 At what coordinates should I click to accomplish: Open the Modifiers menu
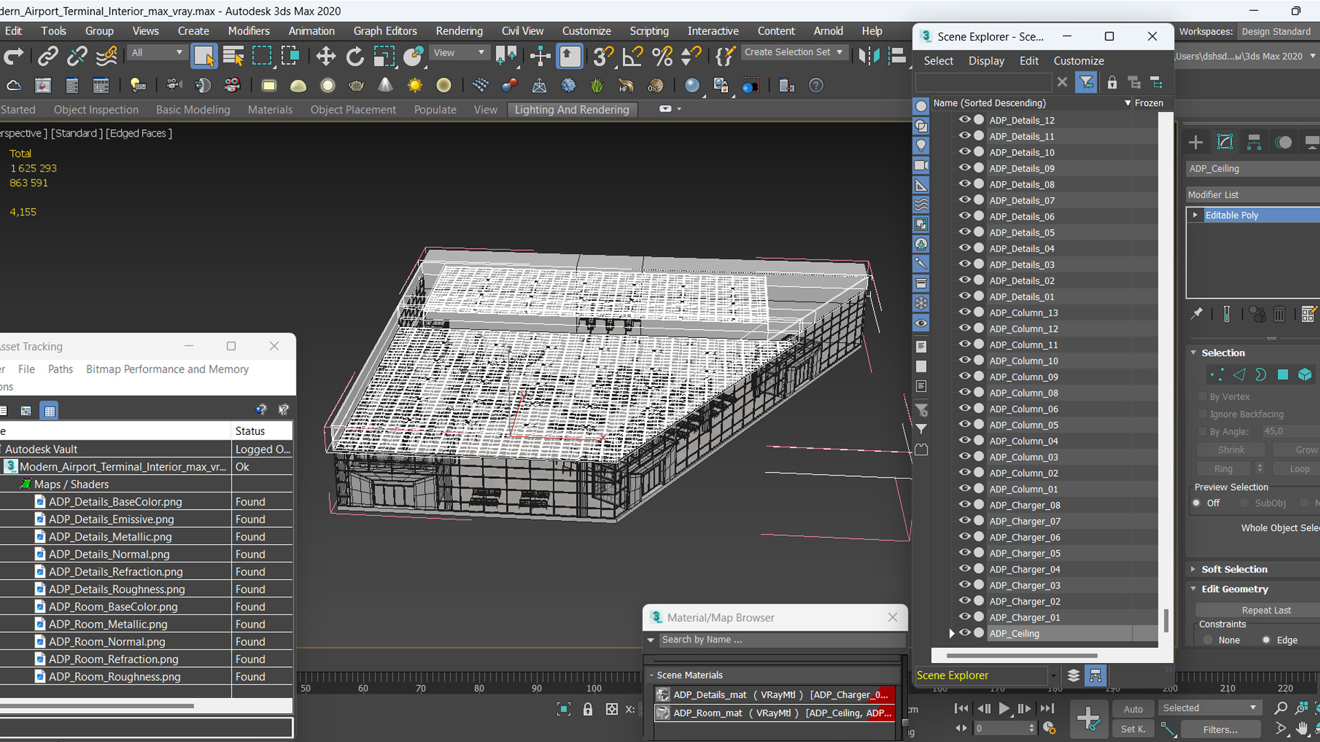(x=249, y=31)
